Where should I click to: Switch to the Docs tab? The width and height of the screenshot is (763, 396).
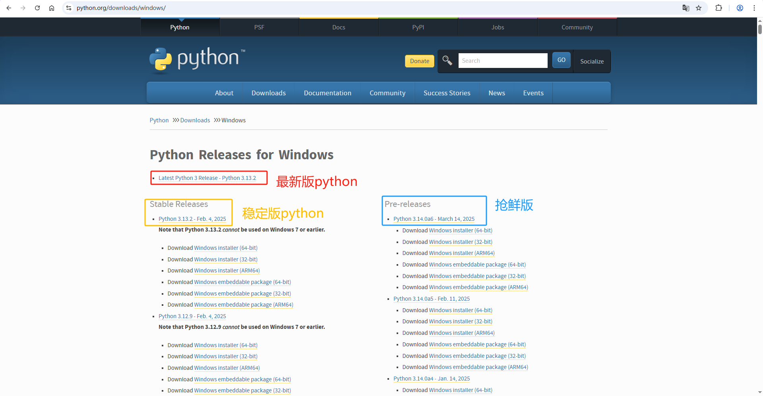339,27
